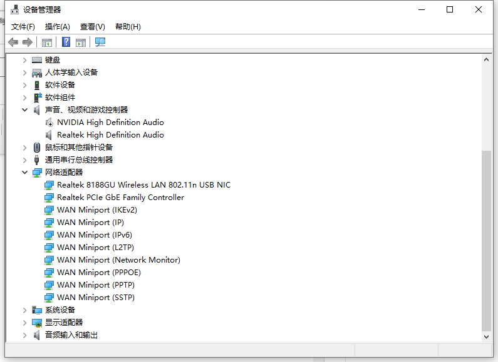
Task: Select WAN Miniport (PPPOE) device
Action: pos(98,273)
